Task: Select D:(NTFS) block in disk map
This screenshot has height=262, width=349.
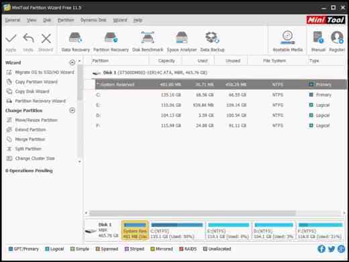Action: point(274,230)
